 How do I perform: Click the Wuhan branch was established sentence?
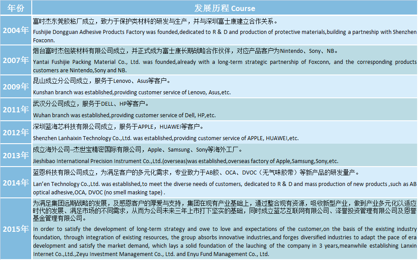pos(124,115)
